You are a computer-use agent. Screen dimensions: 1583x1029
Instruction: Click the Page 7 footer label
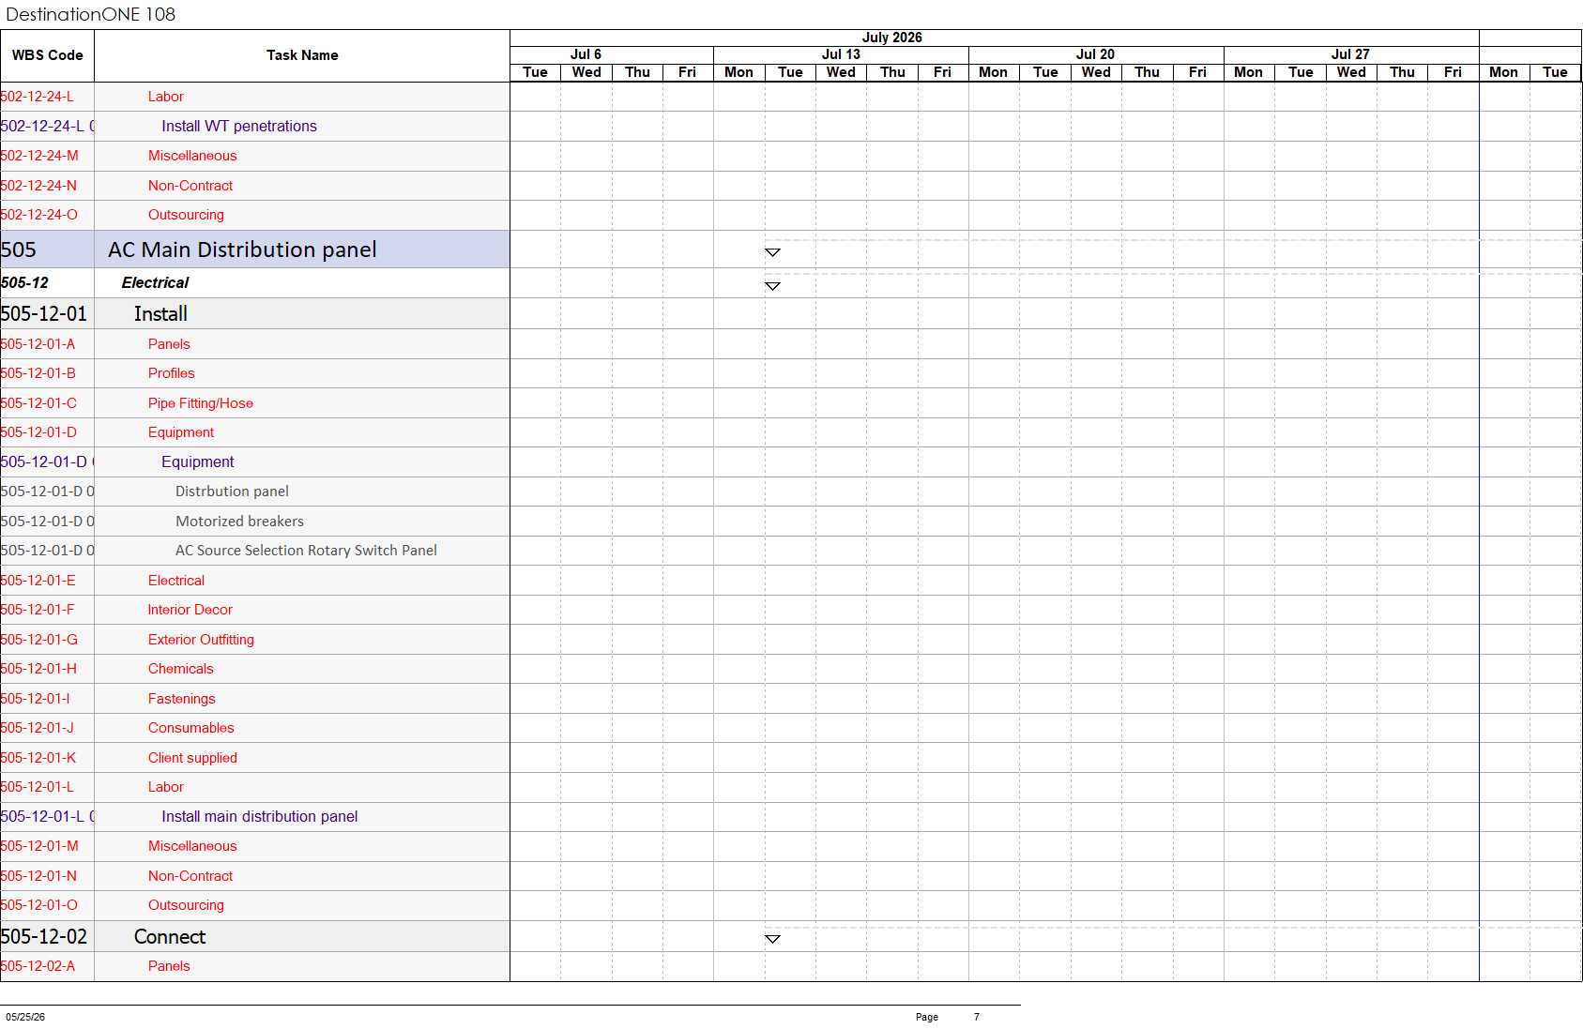click(x=948, y=1017)
